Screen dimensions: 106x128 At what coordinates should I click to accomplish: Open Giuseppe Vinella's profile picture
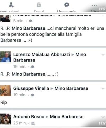pyautogui.click(x=6, y=91)
